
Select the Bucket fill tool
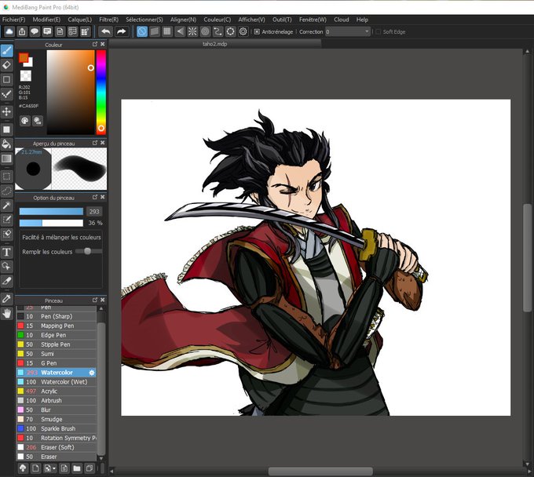click(x=6, y=144)
